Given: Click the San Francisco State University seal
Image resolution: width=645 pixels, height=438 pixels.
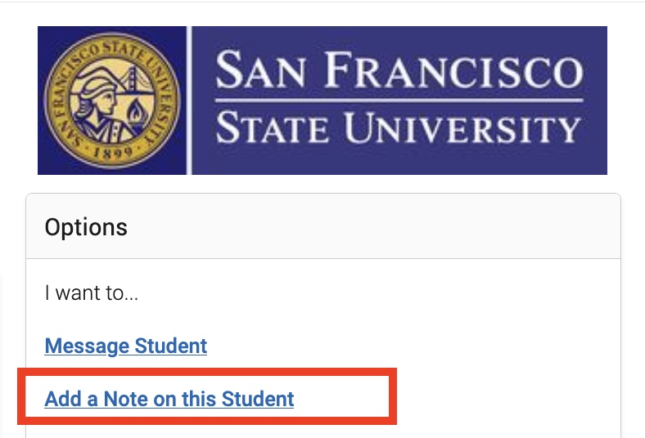Looking at the screenshot, I should tap(112, 101).
